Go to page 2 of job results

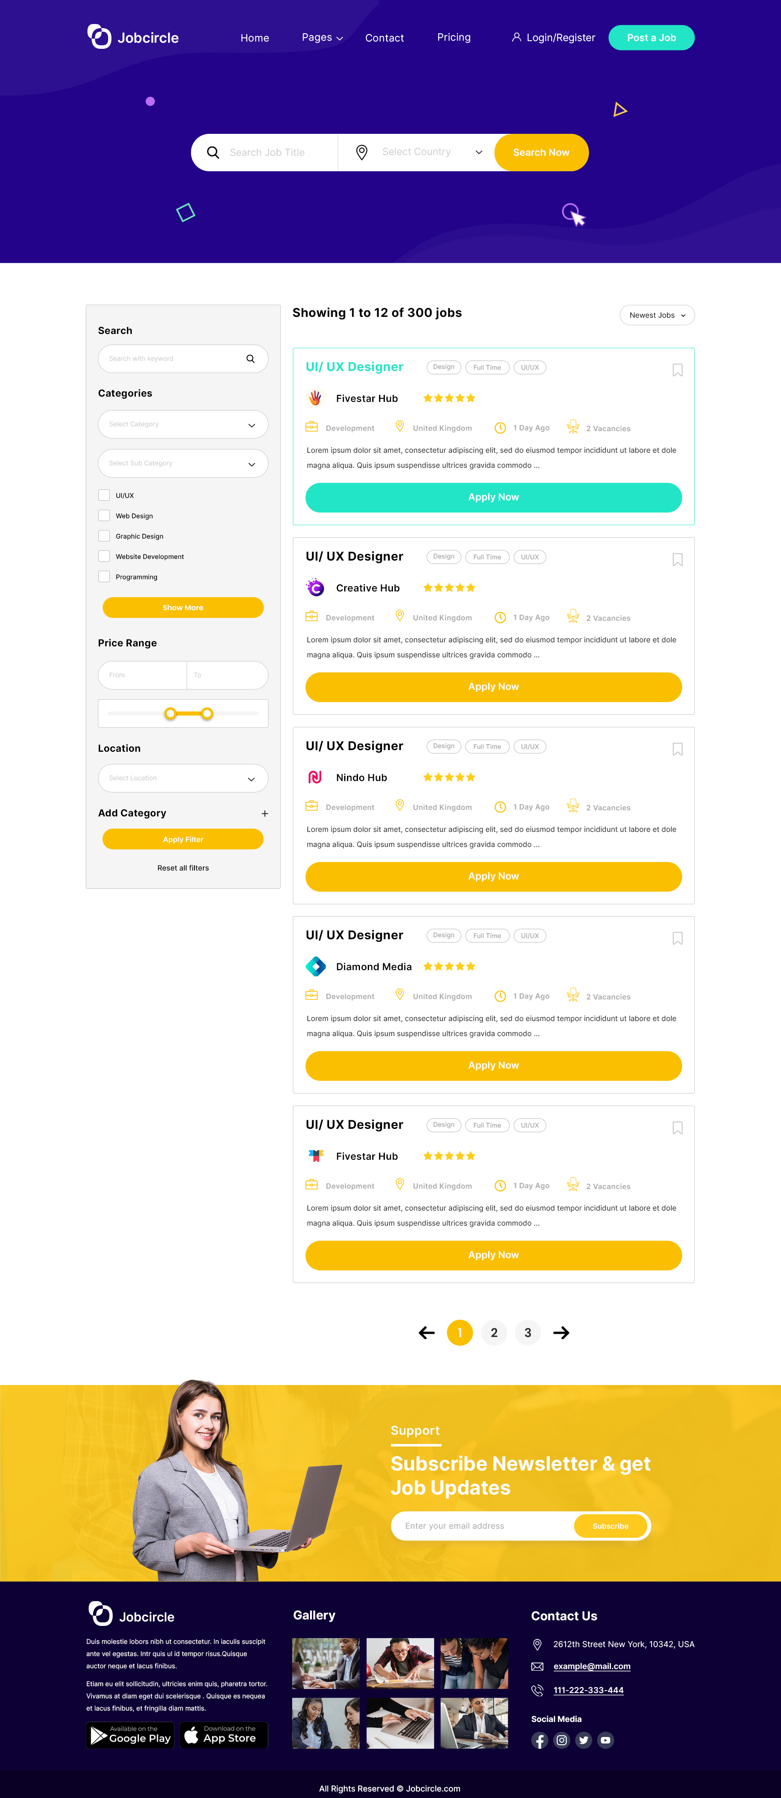click(493, 1332)
